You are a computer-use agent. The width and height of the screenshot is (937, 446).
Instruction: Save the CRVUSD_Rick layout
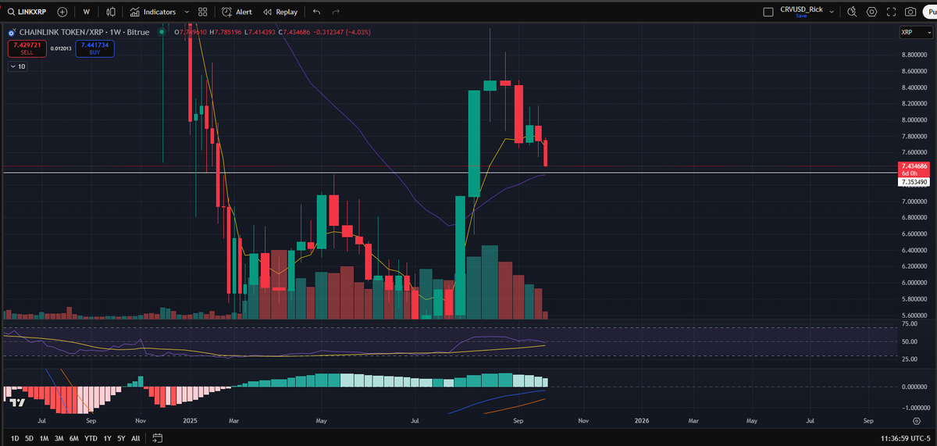tap(801, 16)
